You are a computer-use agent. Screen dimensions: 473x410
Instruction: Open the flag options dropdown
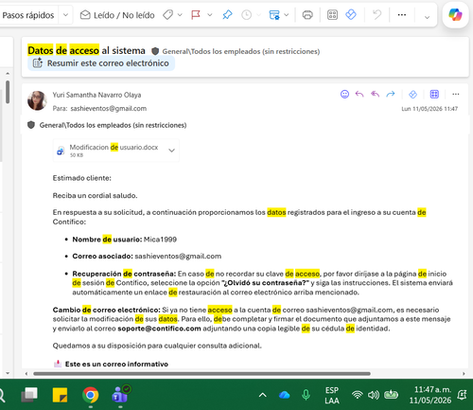pyautogui.click(x=210, y=15)
